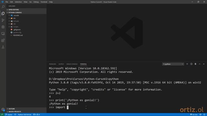Open the Debug view bug icon

[x=3, y=27]
